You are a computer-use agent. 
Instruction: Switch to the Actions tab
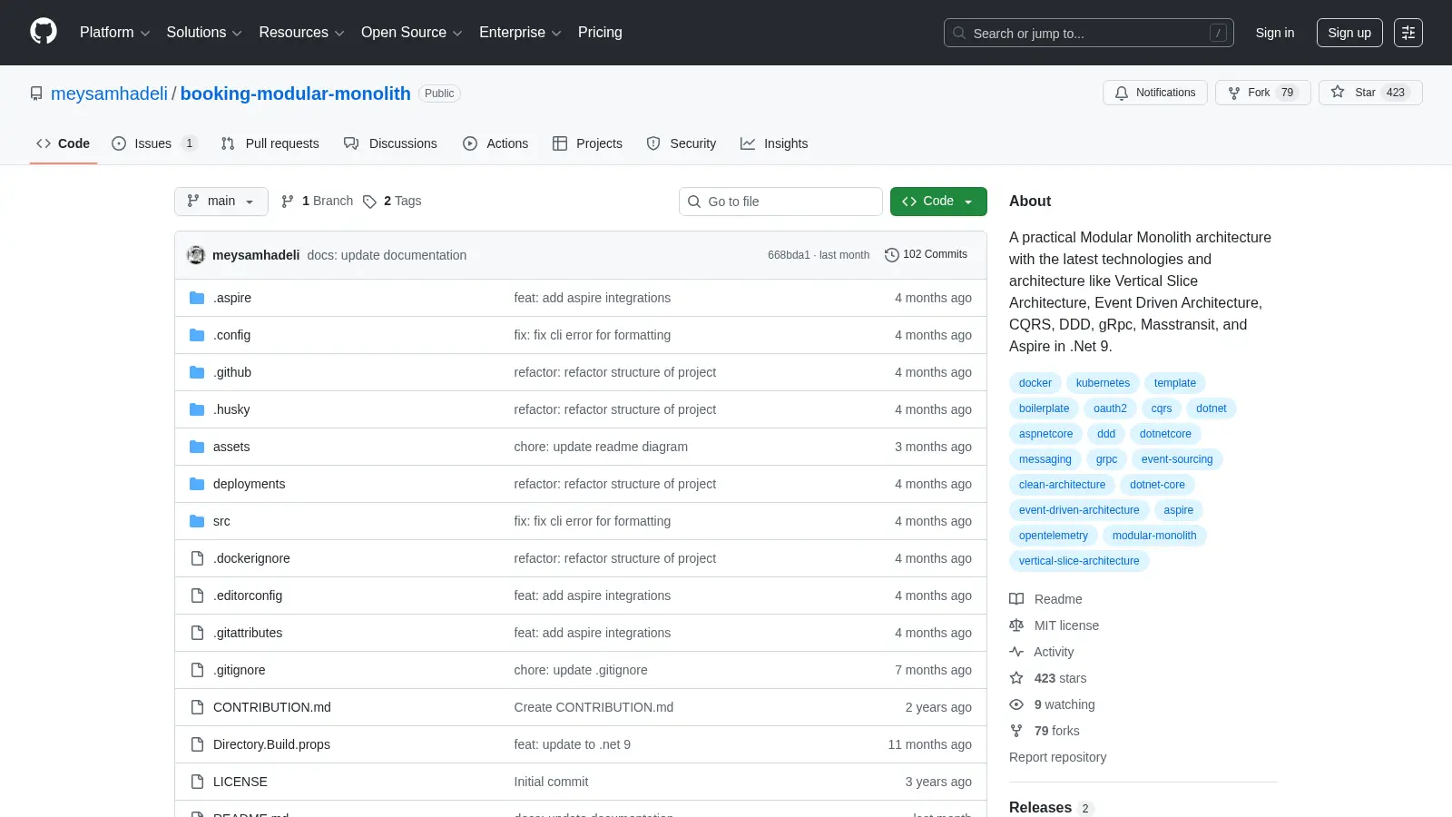(495, 143)
